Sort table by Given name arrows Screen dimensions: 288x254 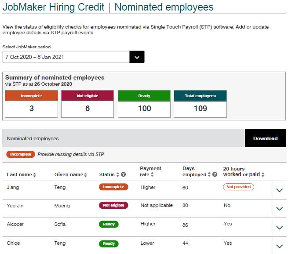(85, 175)
